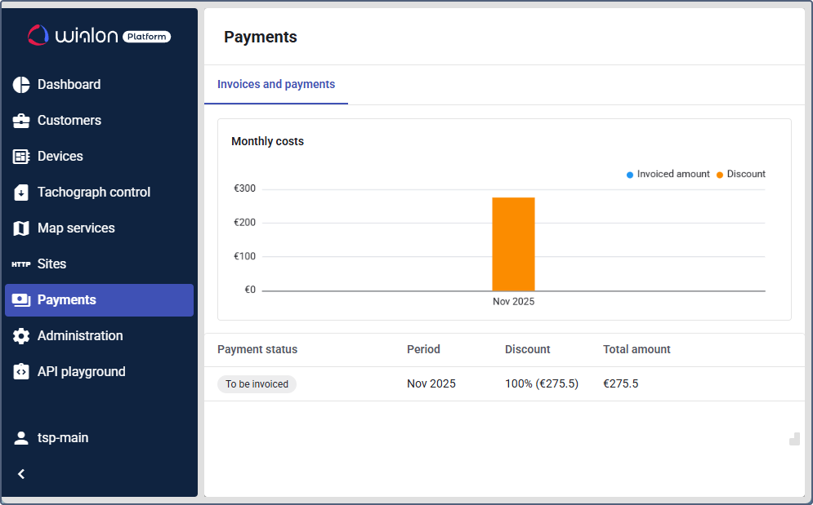Click the Map services map icon
The image size is (813, 505).
tap(21, 228)
